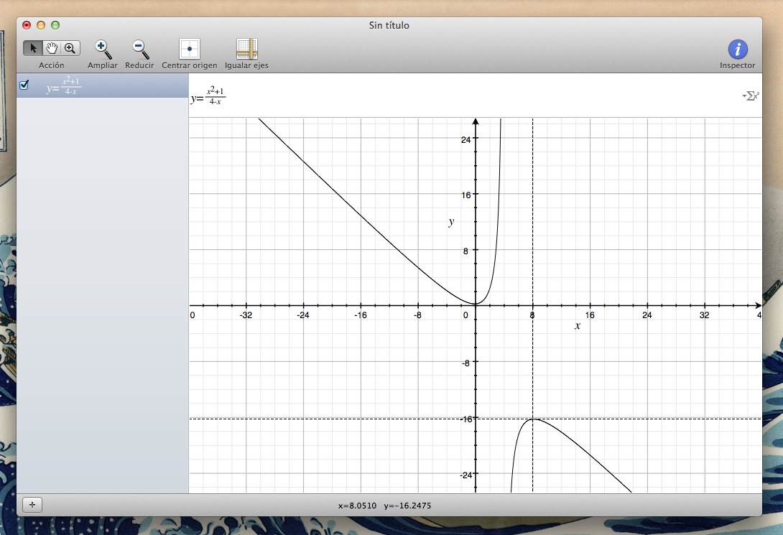
Task: Zoom out using the Reducir icon
Action: point(139,47)
